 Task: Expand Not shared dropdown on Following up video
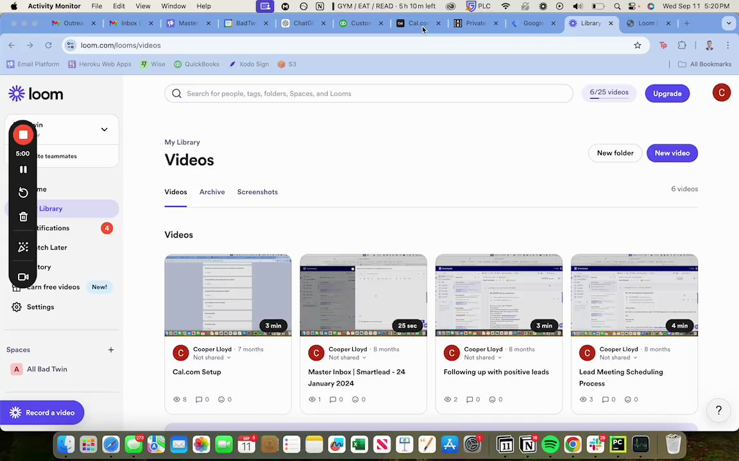point(483,357)
